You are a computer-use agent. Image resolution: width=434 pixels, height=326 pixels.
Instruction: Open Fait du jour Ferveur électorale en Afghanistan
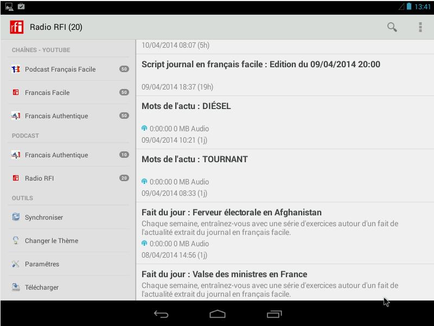[x=285, y=233]
